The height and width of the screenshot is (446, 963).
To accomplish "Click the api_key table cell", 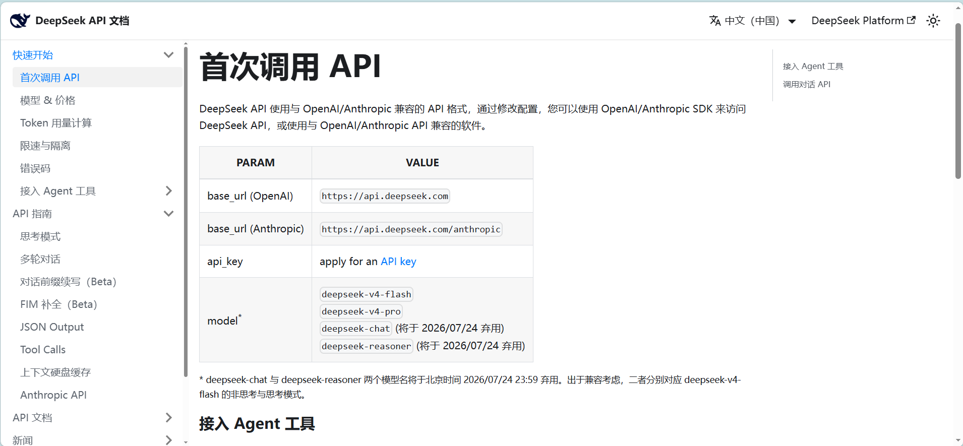I will [256, 262].
